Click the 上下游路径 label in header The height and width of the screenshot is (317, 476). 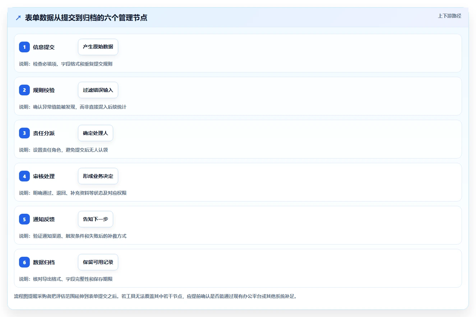pos(449,16)
